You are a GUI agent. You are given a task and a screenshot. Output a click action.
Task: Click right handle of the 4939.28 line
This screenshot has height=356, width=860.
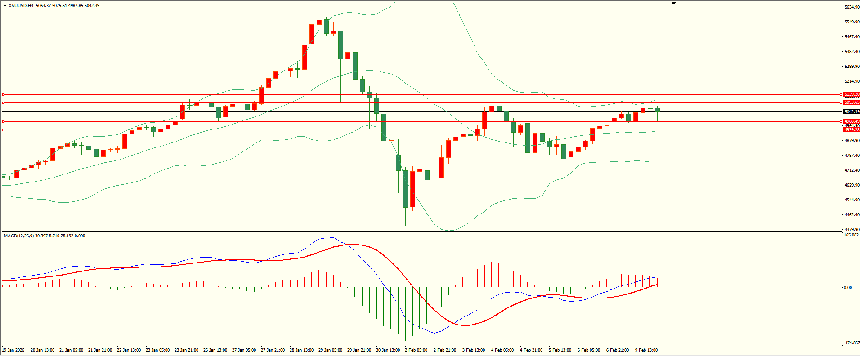point(841,130)
